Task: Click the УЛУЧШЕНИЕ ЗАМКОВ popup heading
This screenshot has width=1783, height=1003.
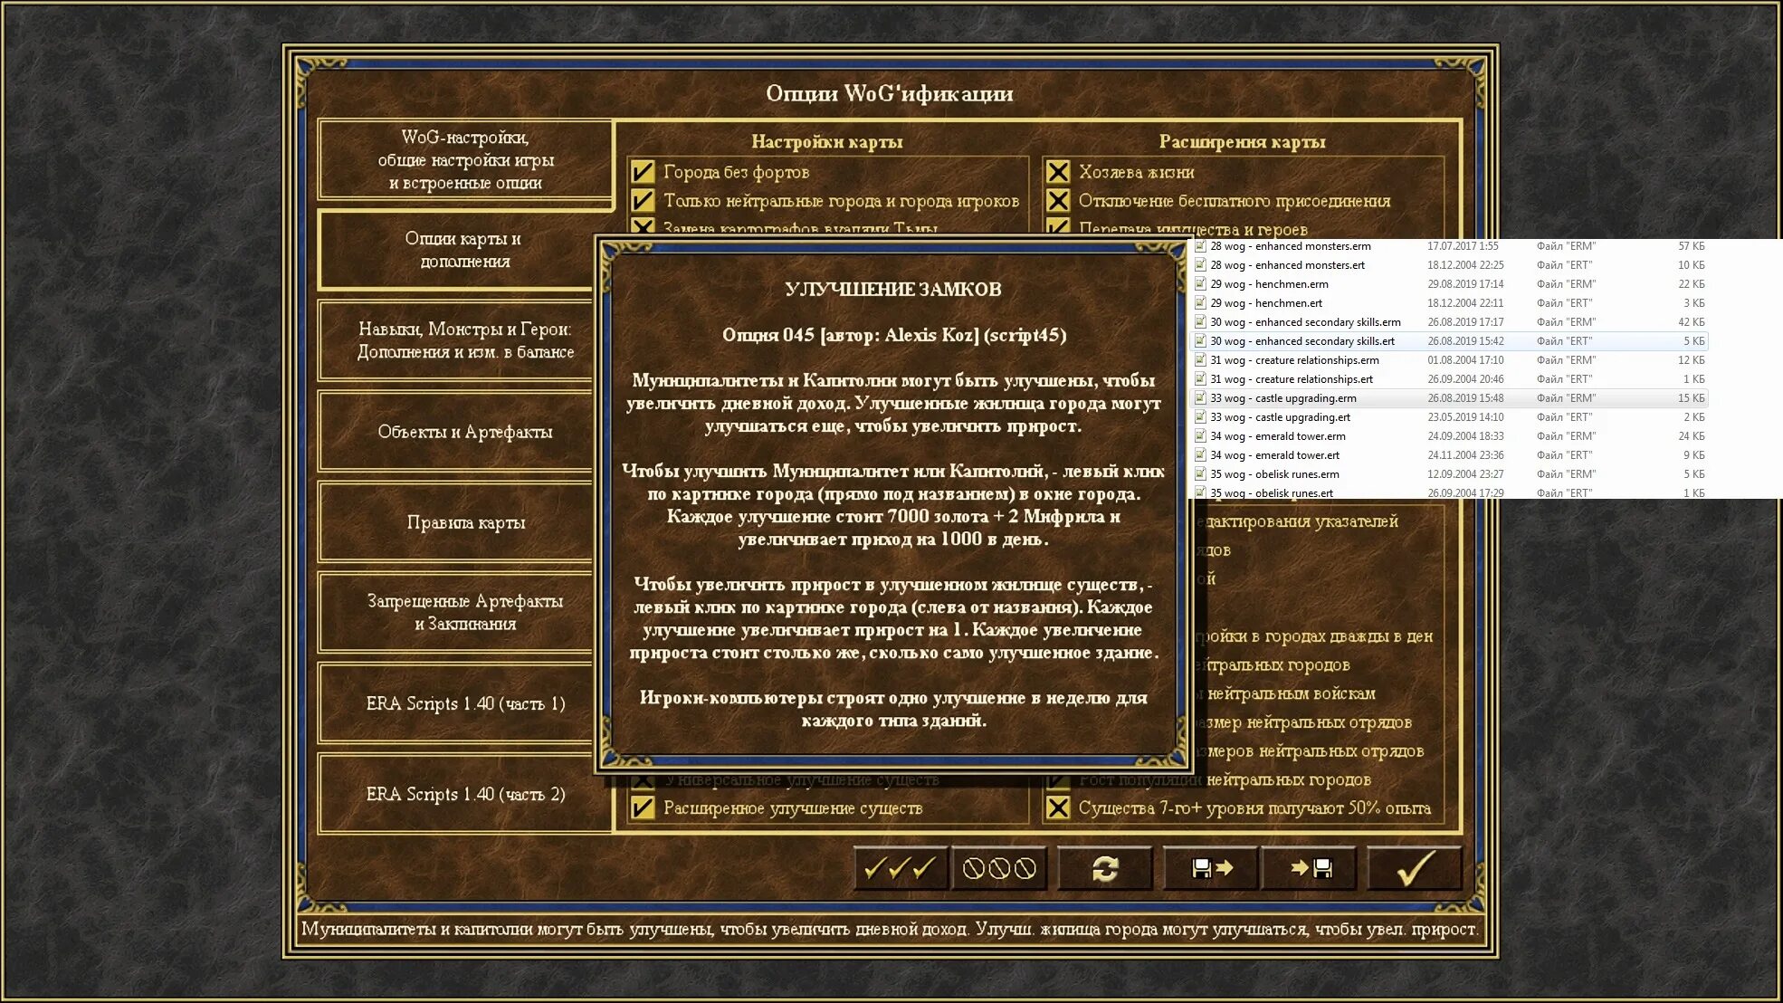Action: tap(892, 290)
